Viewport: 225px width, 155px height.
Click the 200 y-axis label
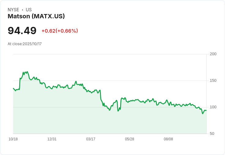click(x=213, y=54)
